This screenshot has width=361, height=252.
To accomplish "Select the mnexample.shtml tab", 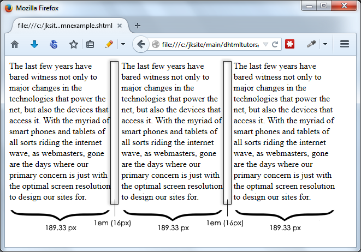I will (x=66, y=26).
